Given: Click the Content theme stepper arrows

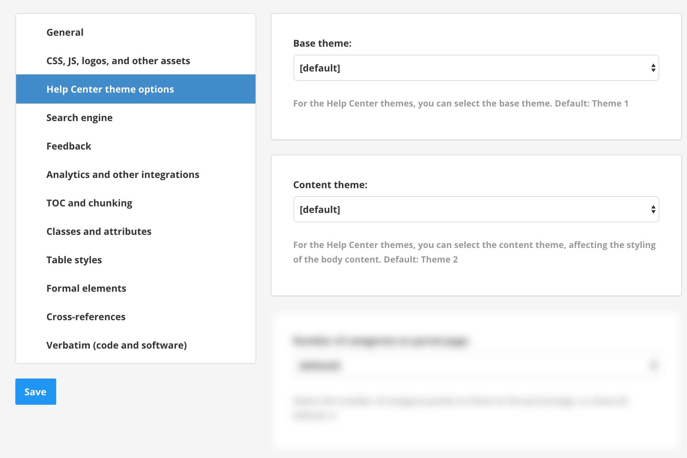Looking at the screenshot, I should tap(653, 209).
